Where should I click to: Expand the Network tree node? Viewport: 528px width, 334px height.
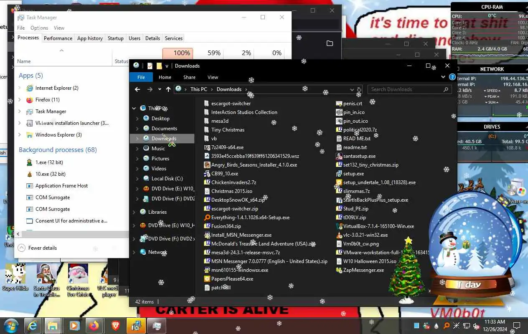point(134,252)
